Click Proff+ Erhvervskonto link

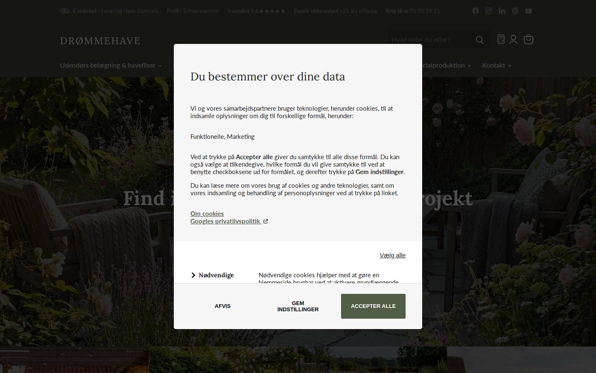(192, 11)
